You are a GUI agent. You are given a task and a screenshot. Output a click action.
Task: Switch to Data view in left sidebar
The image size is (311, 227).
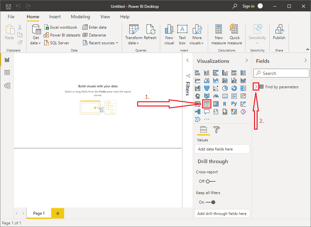pos(7,73)
